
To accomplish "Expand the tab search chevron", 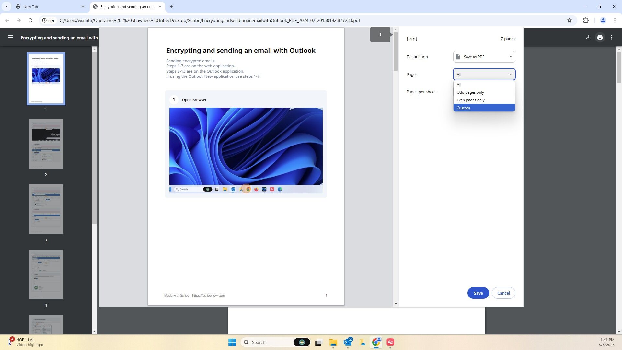I will click(x=6, y=6).
